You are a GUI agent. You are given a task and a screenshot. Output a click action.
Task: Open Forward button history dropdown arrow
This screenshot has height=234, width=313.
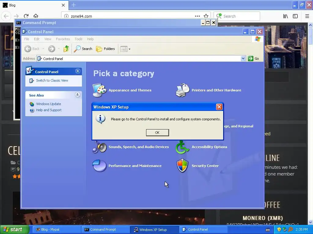pos(59,49)
